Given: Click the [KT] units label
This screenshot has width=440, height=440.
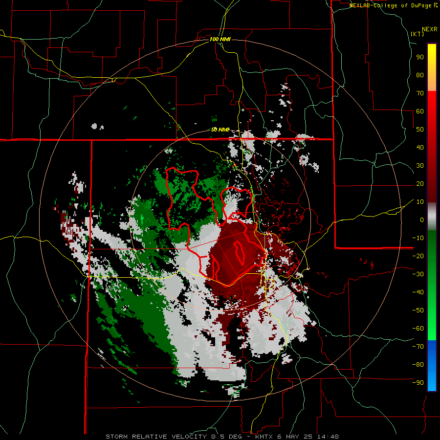Looking at the screenshot, I should (417, 34).
